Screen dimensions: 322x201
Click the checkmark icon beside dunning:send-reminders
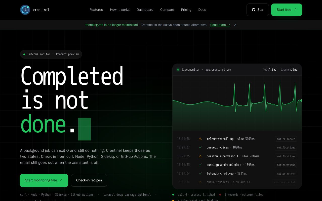click(200, 165)
